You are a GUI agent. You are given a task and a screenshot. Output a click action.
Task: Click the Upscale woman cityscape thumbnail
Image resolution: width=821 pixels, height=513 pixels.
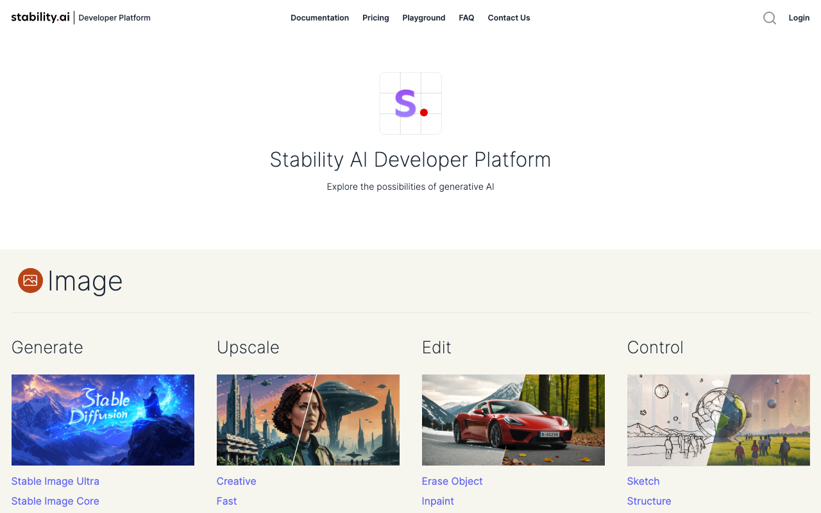coord(308,420)
